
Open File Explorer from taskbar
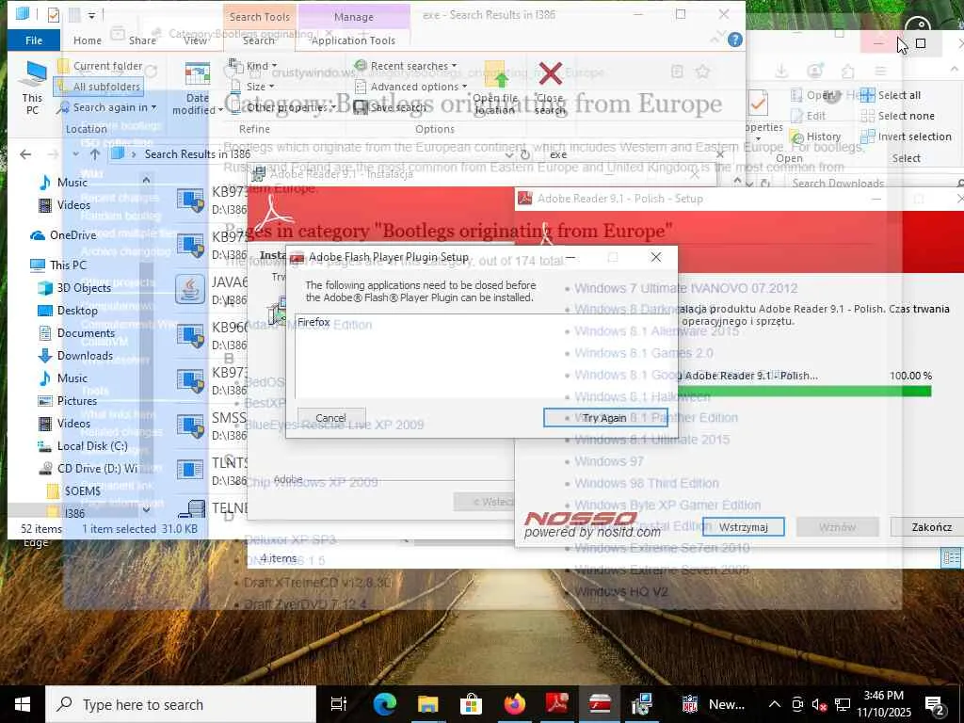[428, 704]
